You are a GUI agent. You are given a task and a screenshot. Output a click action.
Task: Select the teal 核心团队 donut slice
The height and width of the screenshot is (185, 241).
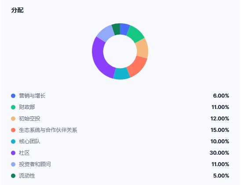121,74
